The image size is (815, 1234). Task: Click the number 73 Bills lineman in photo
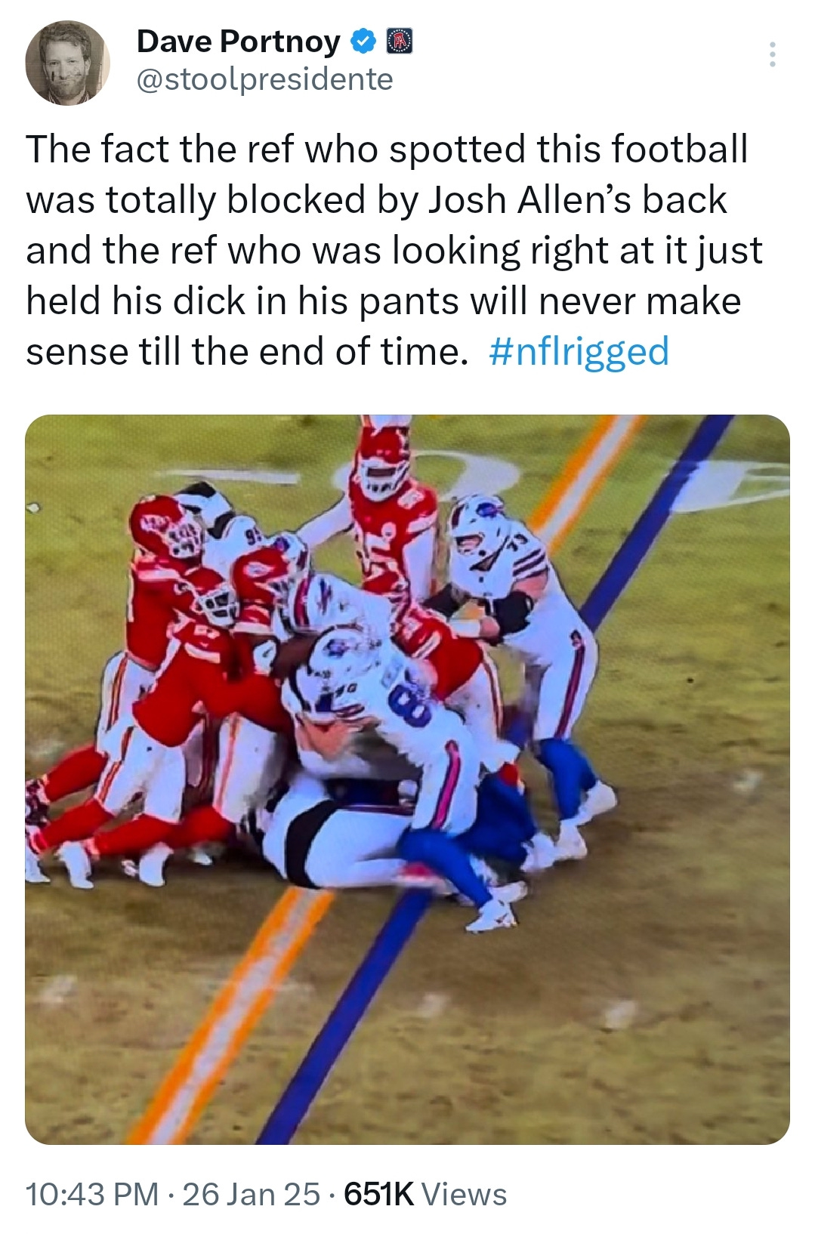point(521,604)
